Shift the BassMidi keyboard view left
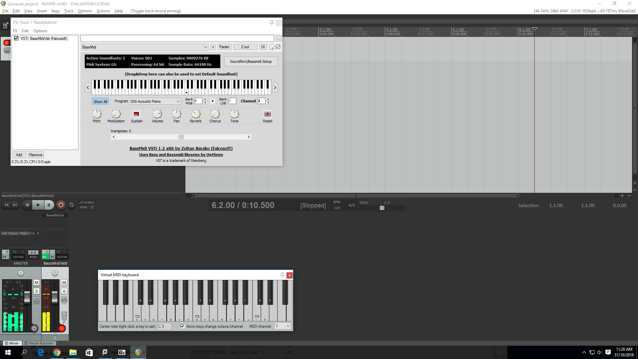The width and height of the screenshot is (638, 359). (x=88, y=87)
